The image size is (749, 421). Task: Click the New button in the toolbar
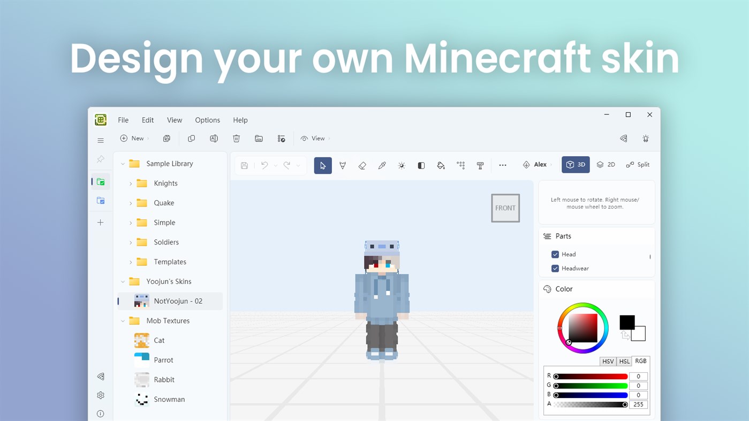(134, 139)
